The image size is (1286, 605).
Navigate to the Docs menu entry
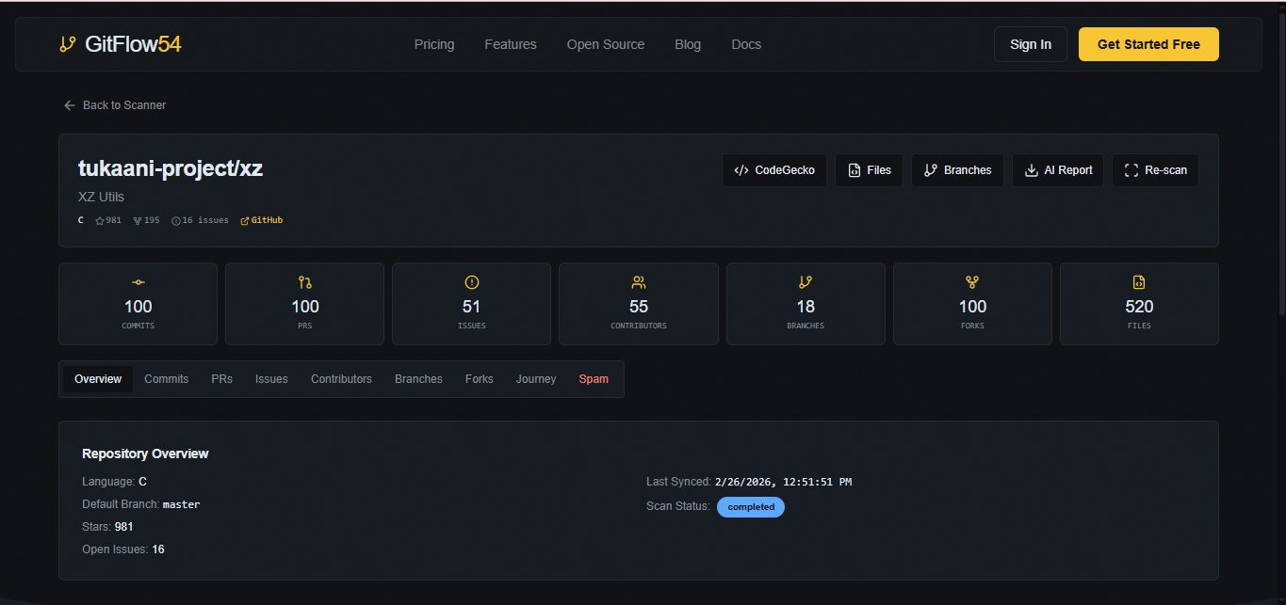click(x=745, y=44)
